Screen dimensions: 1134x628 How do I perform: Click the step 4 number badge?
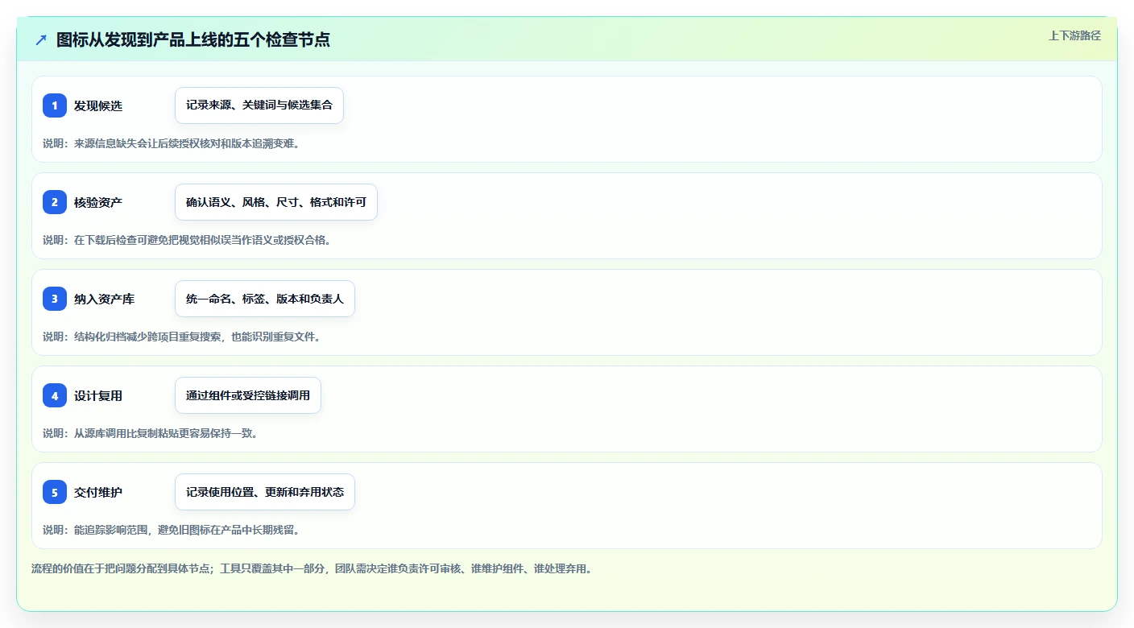(x=55, y=395)
